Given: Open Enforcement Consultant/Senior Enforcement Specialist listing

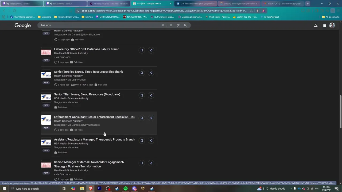Looking at the screenshot, I should [x=94, y=117].
